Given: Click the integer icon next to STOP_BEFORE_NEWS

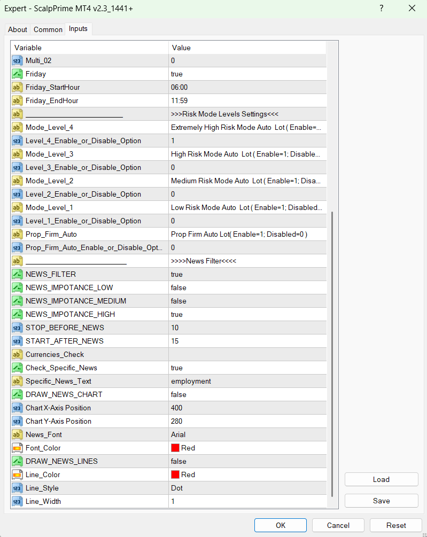Looking at the screenshot, I should point(17,328).
